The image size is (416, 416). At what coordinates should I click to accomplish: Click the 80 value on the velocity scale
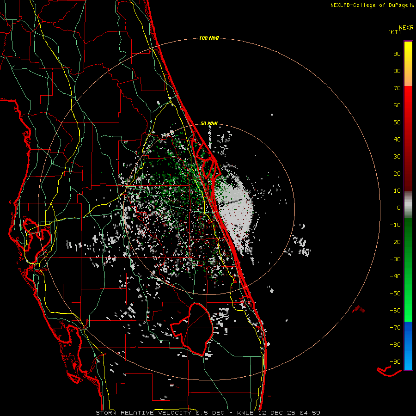(397, 71)
